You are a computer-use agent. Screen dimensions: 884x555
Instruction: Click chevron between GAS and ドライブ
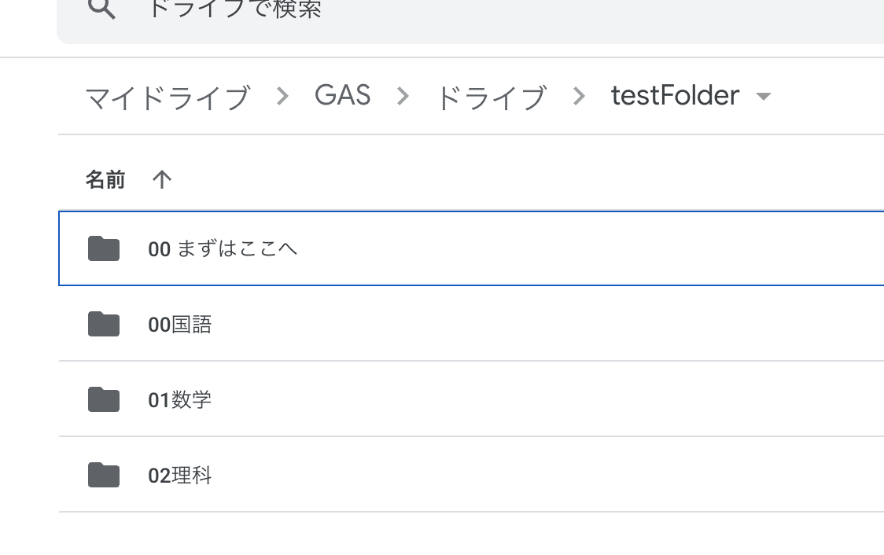click(x=403, y=97)
